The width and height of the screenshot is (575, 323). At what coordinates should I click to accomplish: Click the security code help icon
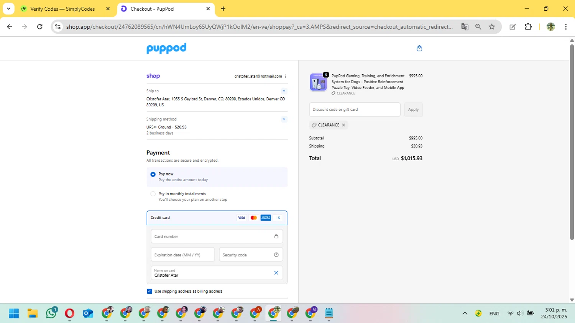pyautogui.click(x=276, y=255)
